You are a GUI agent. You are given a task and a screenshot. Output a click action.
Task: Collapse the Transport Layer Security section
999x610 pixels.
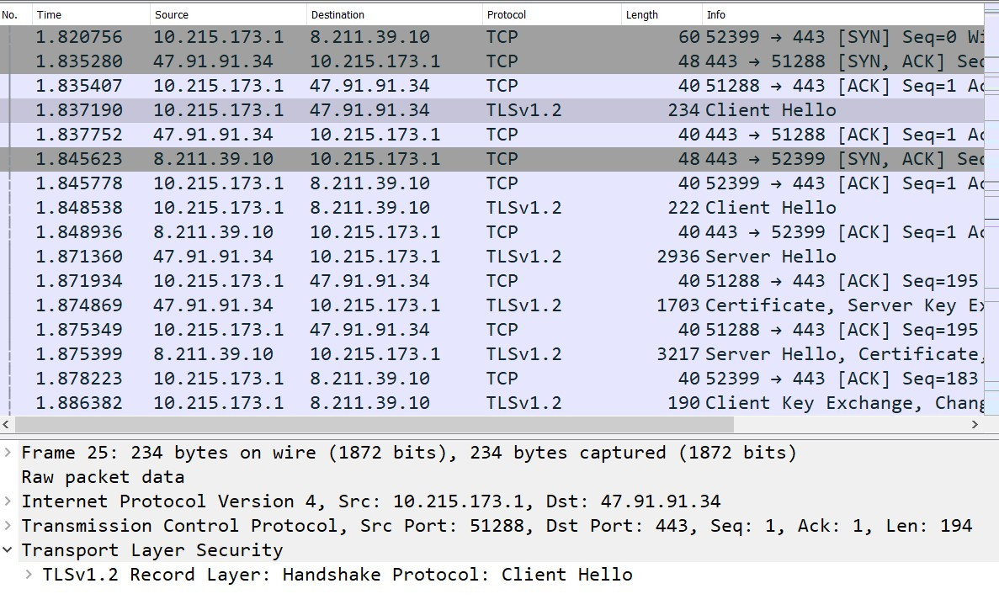8,550
